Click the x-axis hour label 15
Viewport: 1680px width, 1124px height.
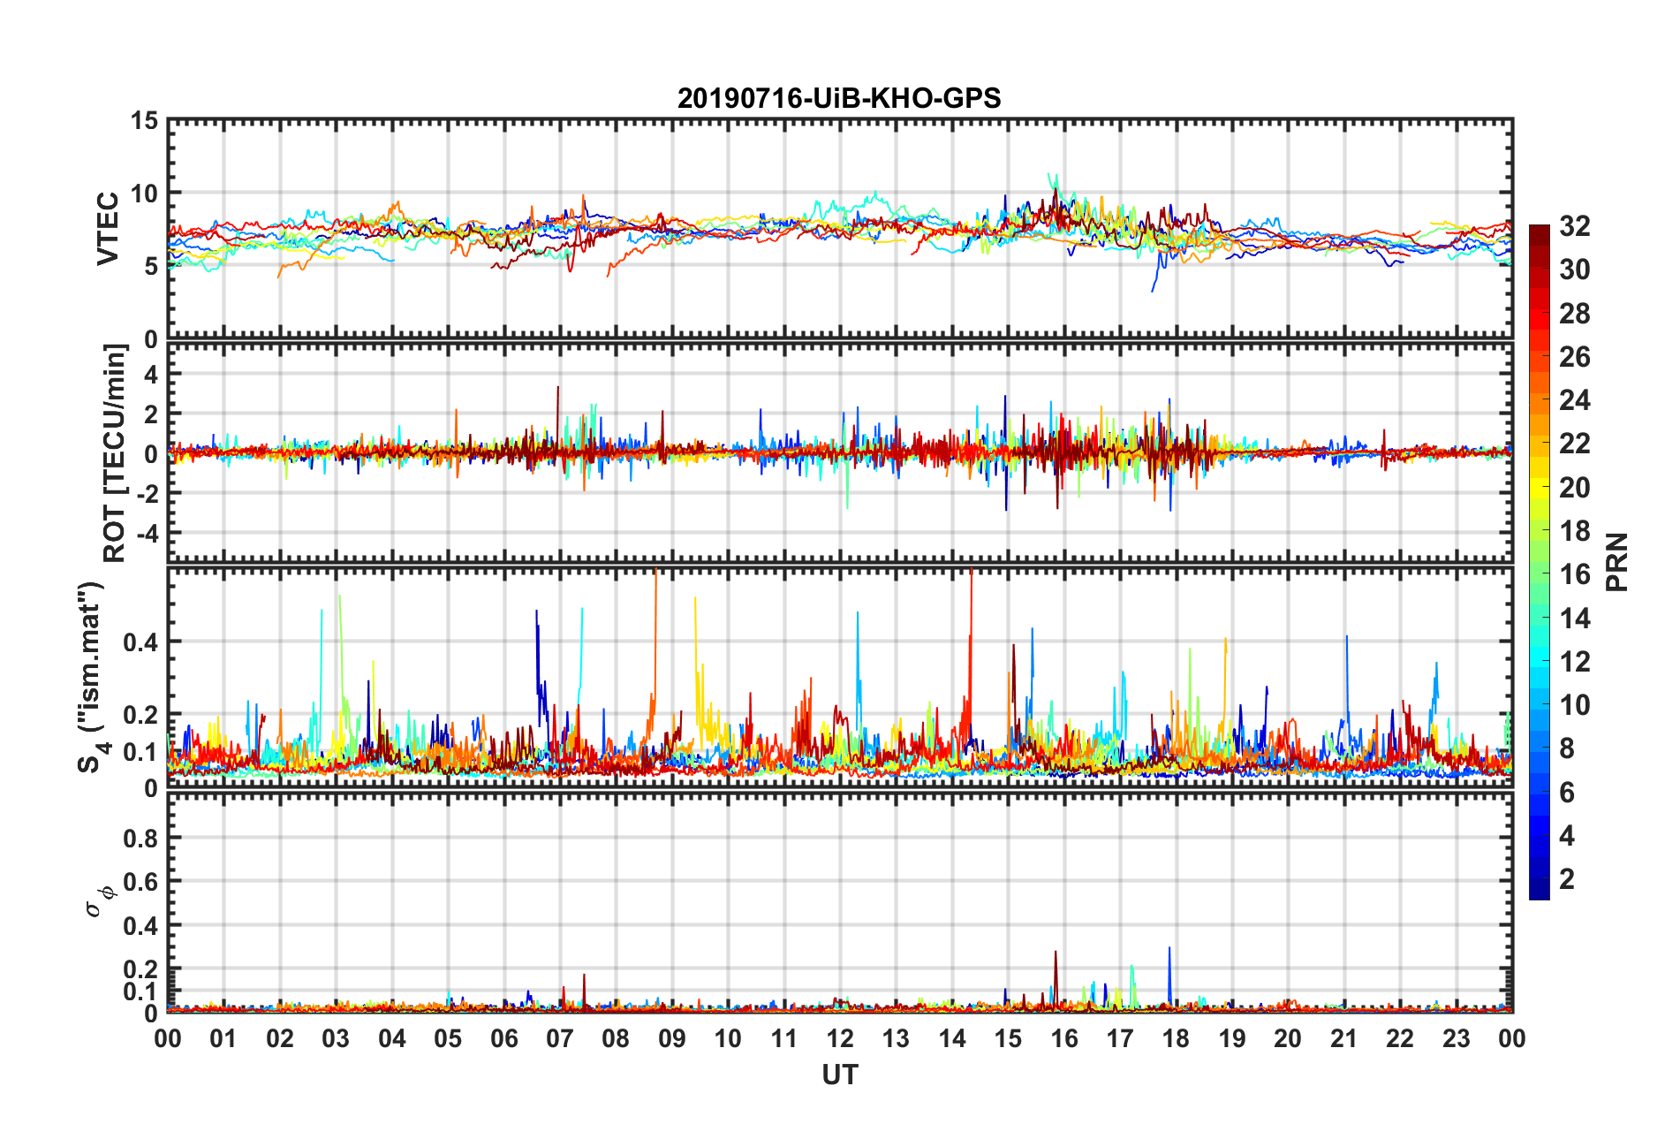pos(1008,1038)
